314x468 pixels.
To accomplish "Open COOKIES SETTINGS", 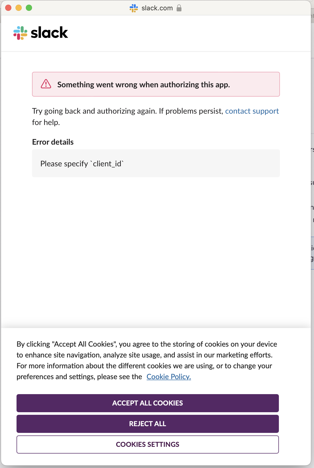I will (x=147, y=444).
